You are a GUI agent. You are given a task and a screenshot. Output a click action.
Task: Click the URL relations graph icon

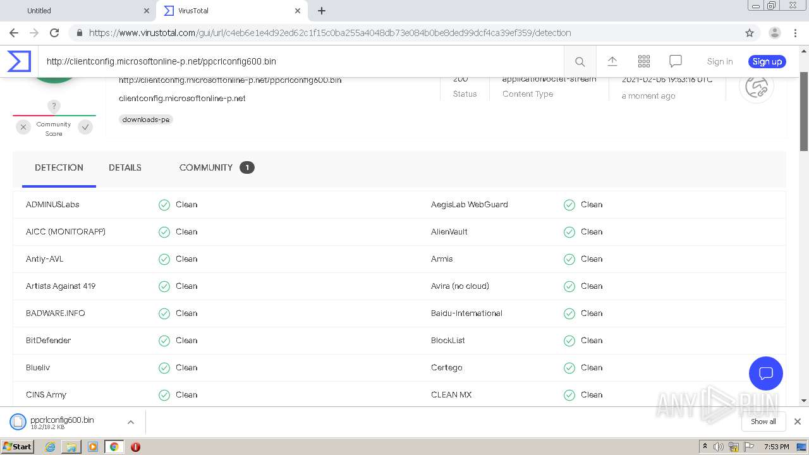(x=756, y=87)
